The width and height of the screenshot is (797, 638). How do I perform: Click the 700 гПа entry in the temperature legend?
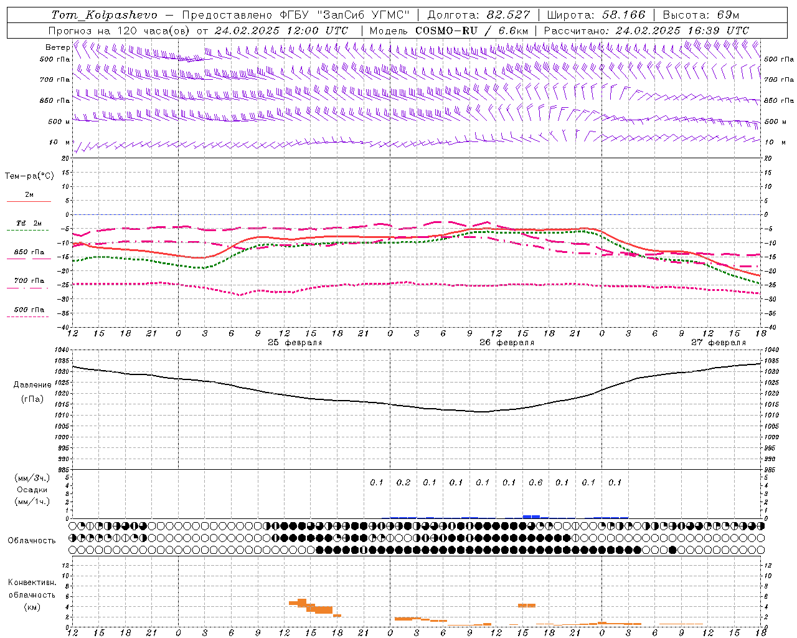pos(29,281)
